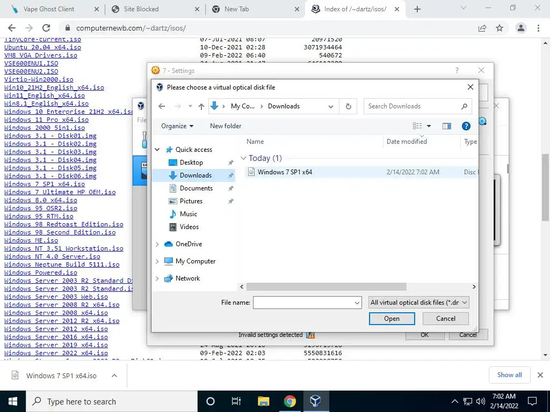The image size is (550, 412).
Task: Click New folder button
Action: point(226,126)
